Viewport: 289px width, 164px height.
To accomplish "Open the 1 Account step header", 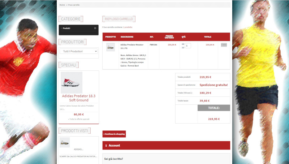I will 166,145.
